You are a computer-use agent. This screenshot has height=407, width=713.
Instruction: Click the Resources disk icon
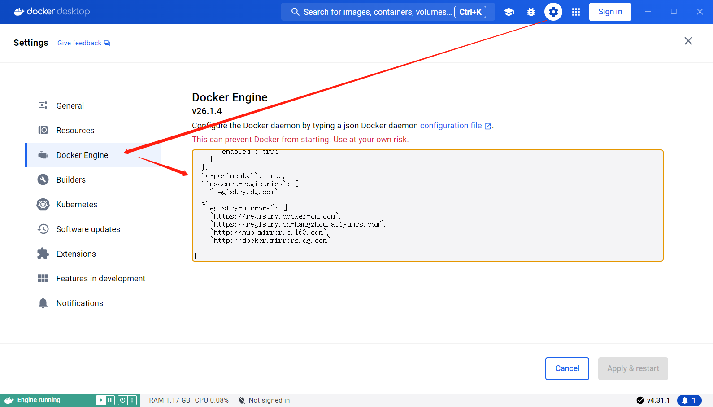pos(43,130)
